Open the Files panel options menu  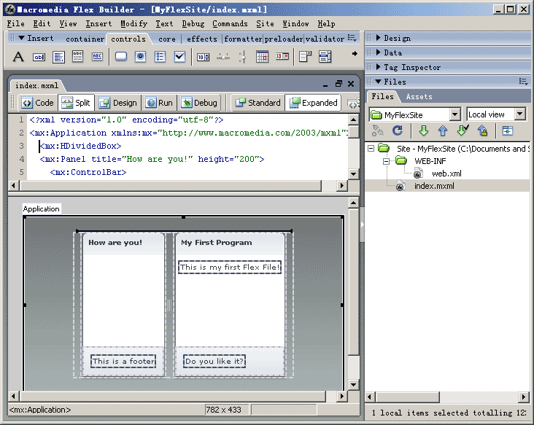pos(523,82)
